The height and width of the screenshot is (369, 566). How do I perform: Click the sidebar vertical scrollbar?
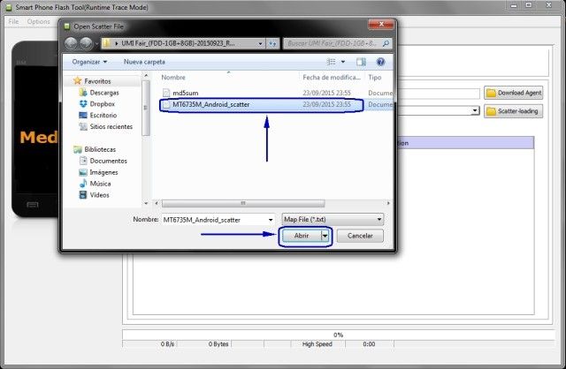tap(145, 108)
